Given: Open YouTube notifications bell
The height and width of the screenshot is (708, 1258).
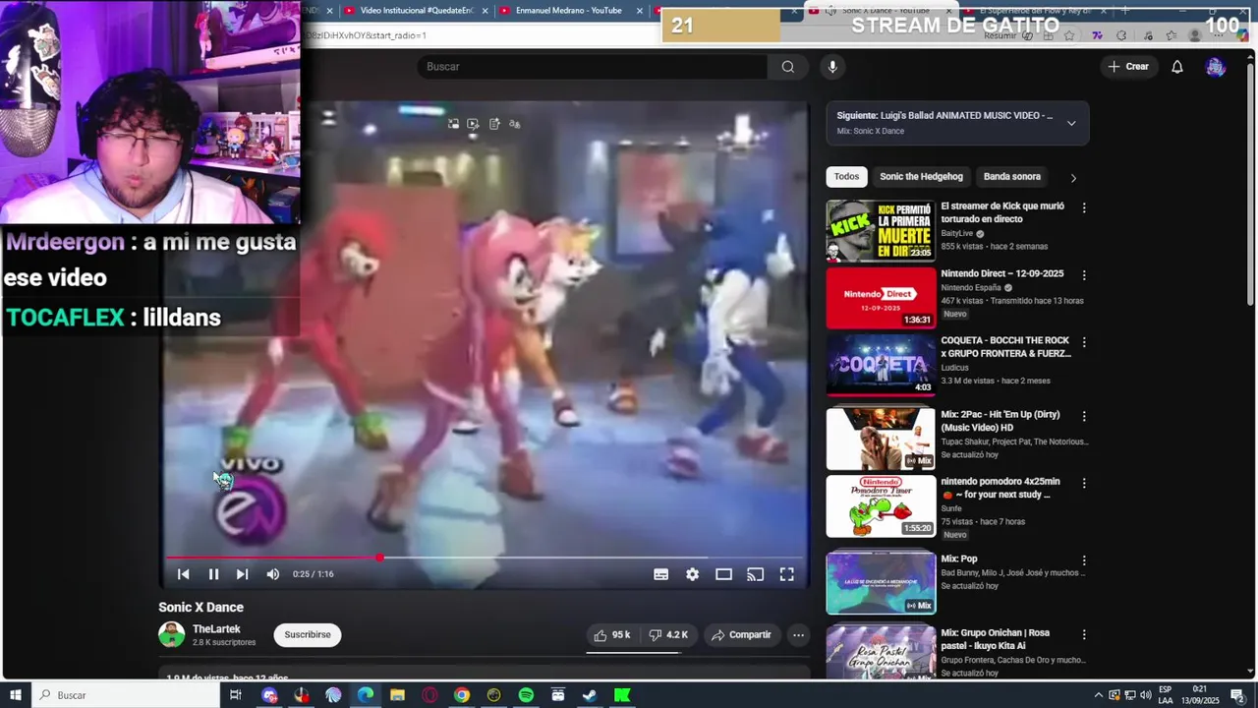Looking at the screenshot, I should [x=1177, y=67].
